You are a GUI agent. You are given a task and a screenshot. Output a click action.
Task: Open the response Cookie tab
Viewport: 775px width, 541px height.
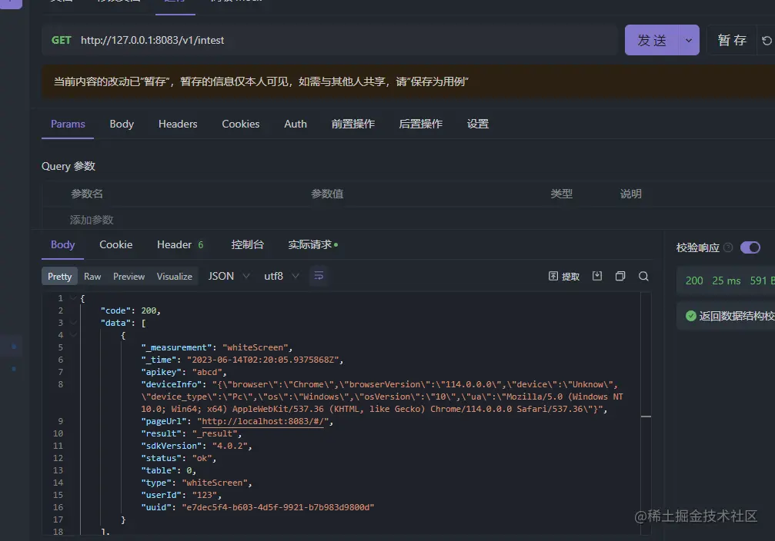click(115, 245)
